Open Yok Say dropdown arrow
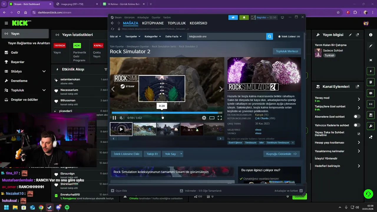This screenshot has width=377, height=212. point(181,154)
